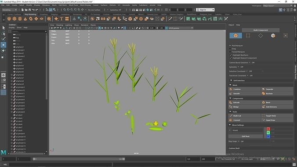
Task: Switch to the Poly Modeling shelf tab
Action: coord(30,14)
